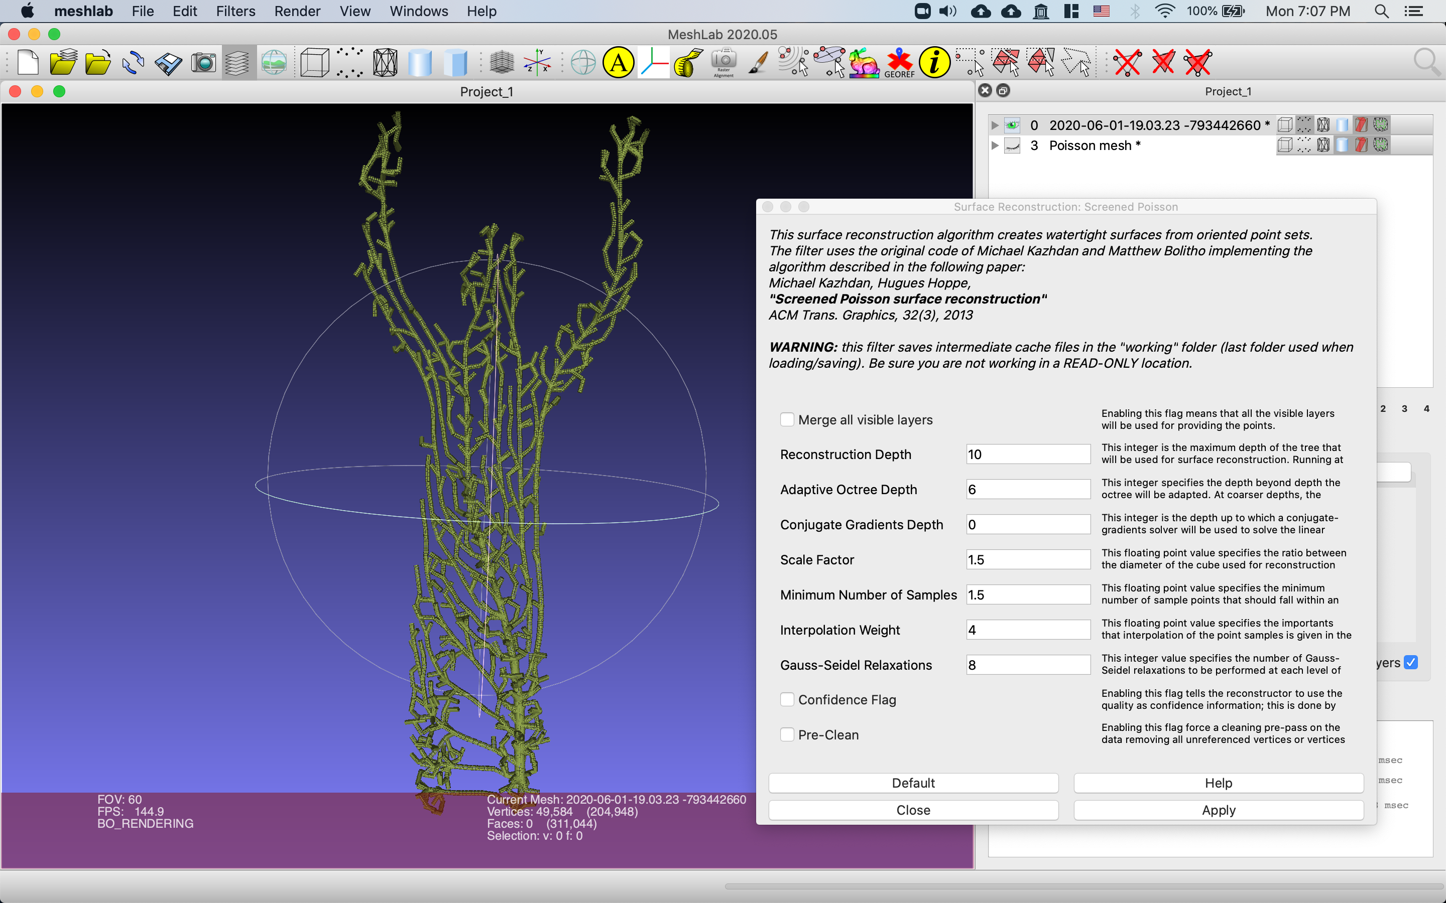Click the Help button in dialog
This screenshot has height=903, width=1446.
point(1219,783)
